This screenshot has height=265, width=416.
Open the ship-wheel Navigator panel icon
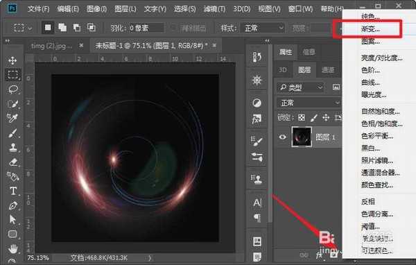coord(257,80)
